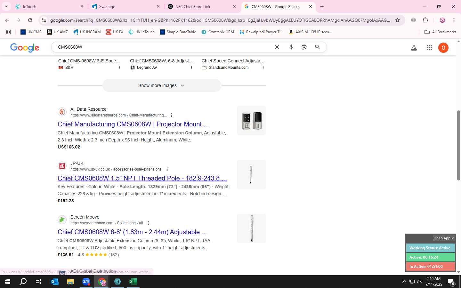Open All Data Resource result thumbnail
The height and width of the screenshot is (288, 461).
pyautogui.click(x=252, y=121)
